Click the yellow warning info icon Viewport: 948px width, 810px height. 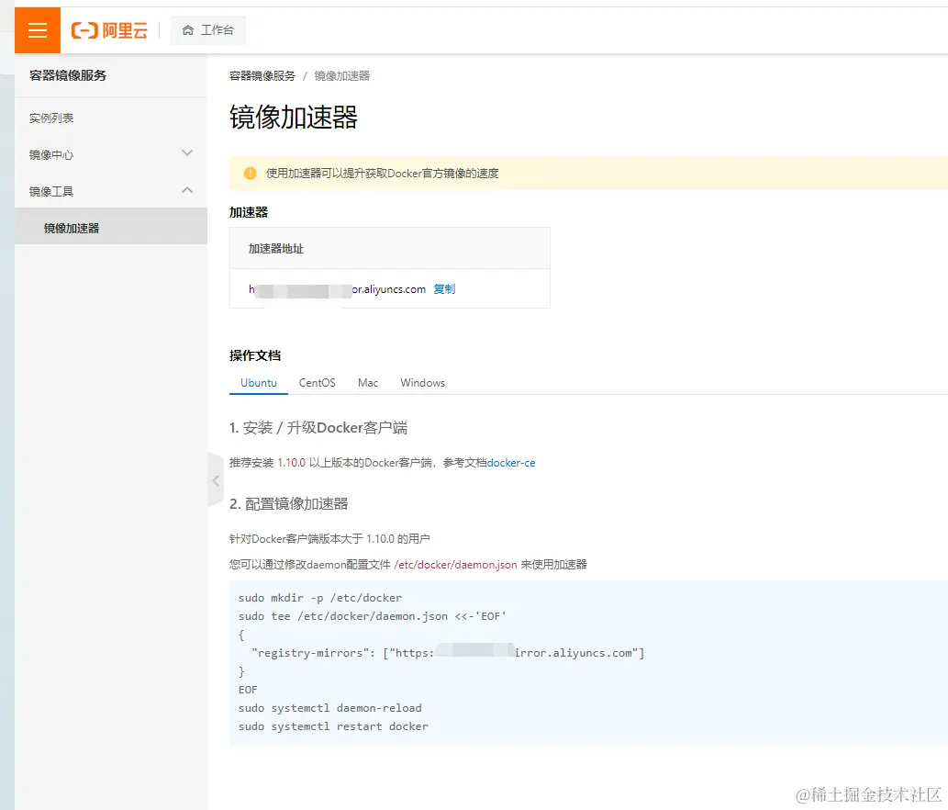pos(251,174)
